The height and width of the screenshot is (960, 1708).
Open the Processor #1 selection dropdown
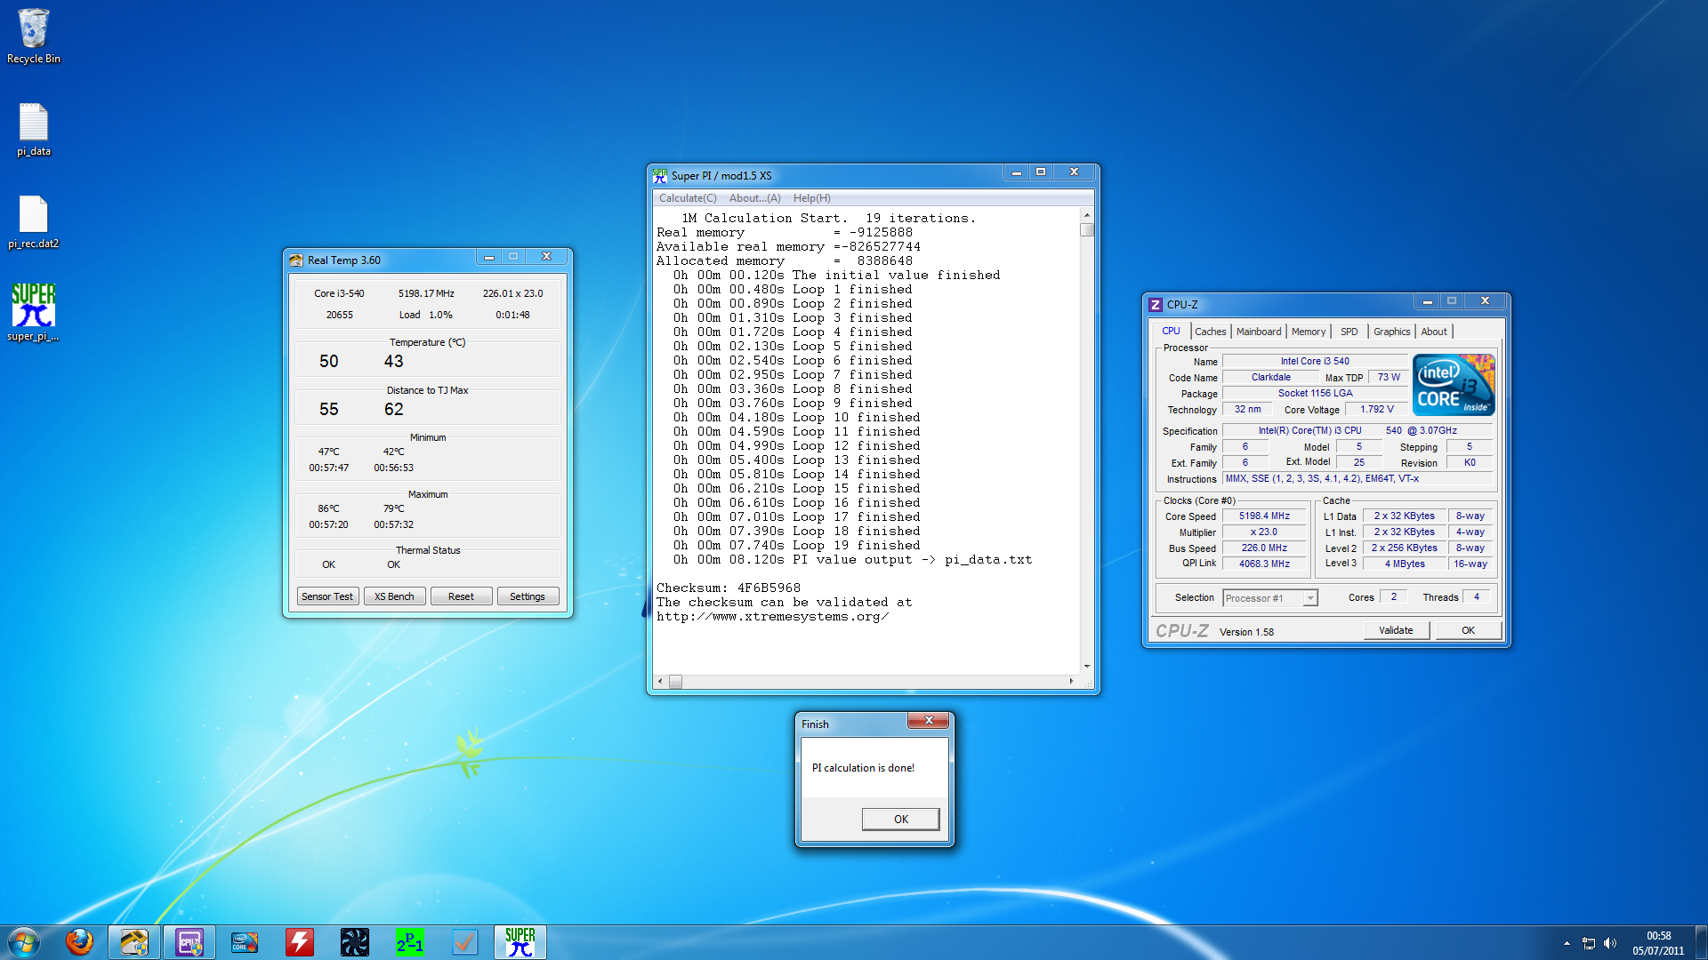1269,598
